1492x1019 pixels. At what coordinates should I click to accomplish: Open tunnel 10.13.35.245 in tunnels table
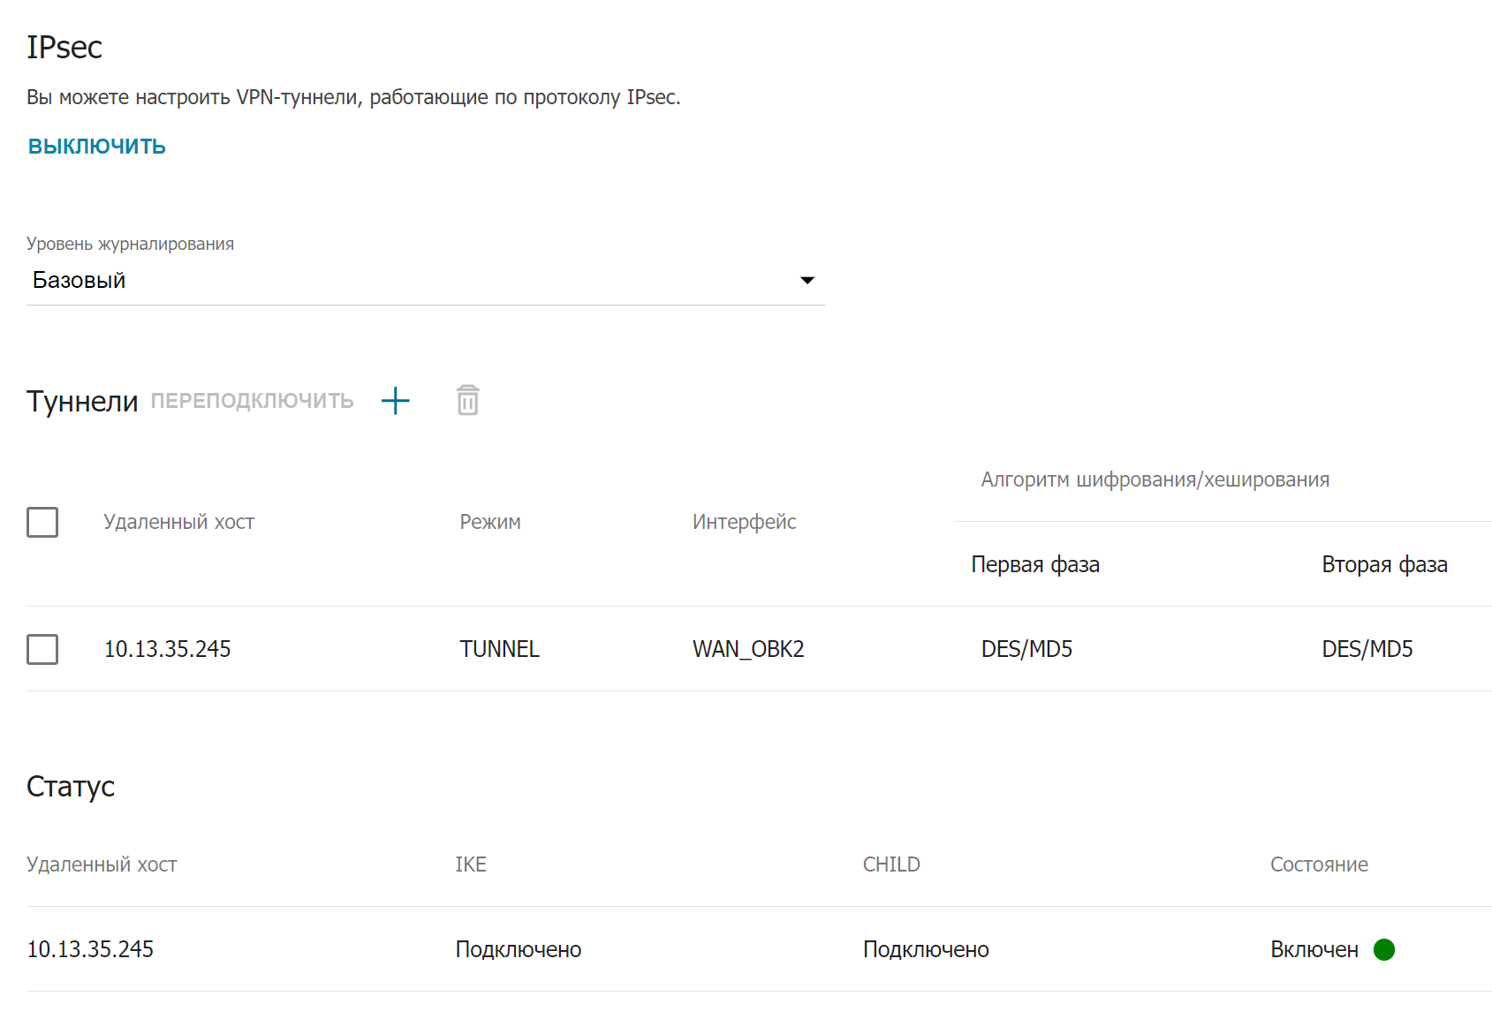tap(168, 649)
